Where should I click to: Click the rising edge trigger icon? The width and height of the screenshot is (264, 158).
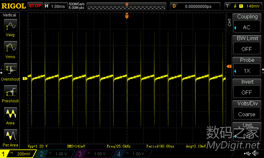point(235,6)
